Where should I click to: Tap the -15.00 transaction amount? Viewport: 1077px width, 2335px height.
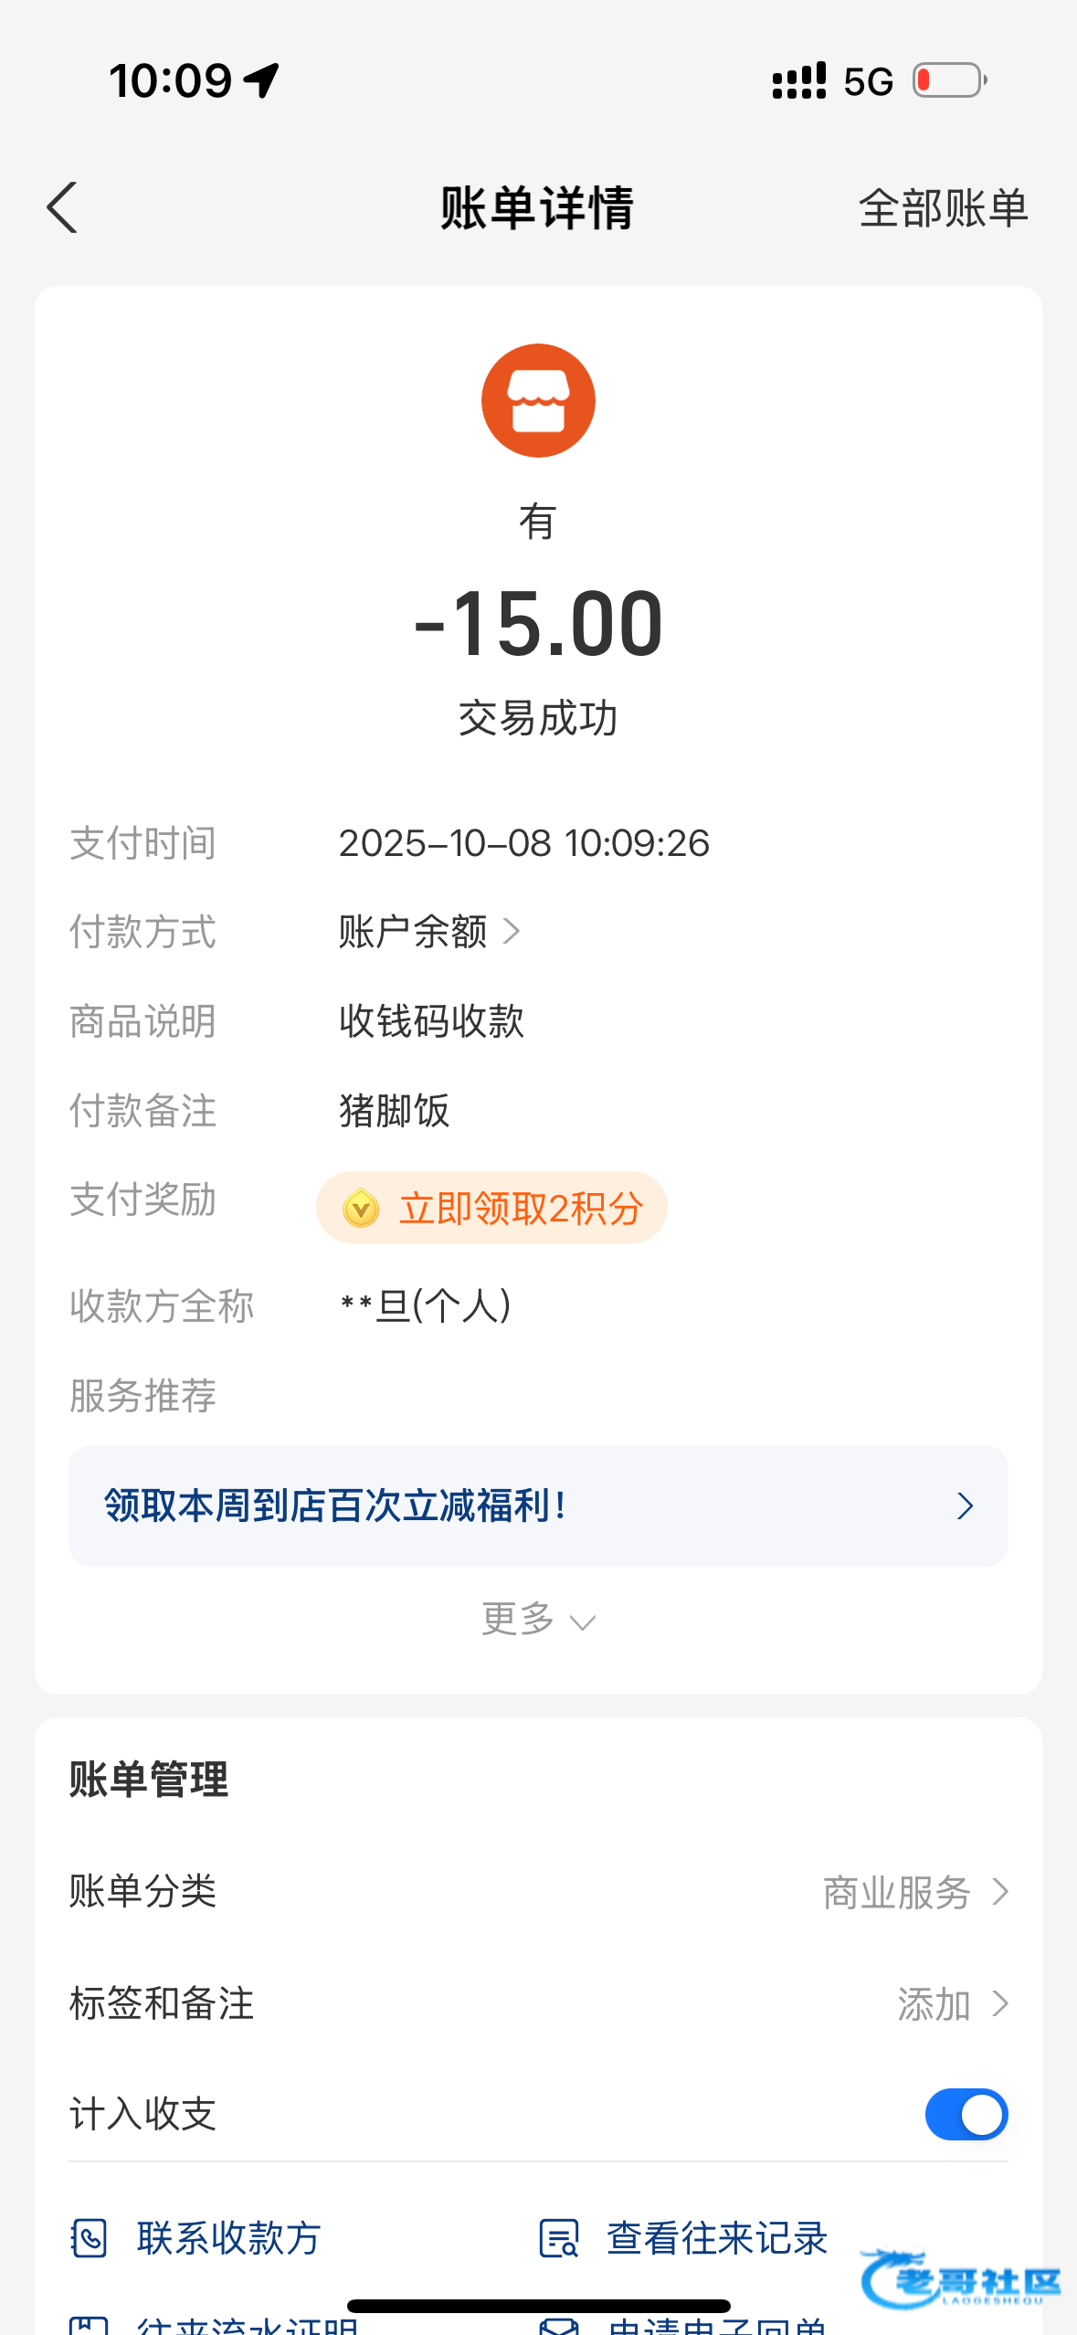click(x=538, y=625)
